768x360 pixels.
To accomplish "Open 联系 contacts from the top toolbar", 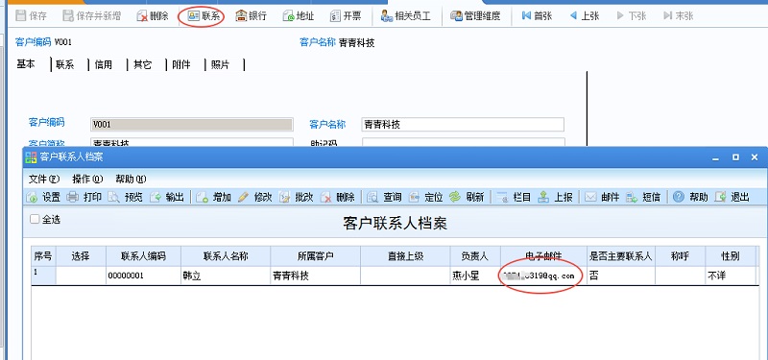I will tap(204, 16).
